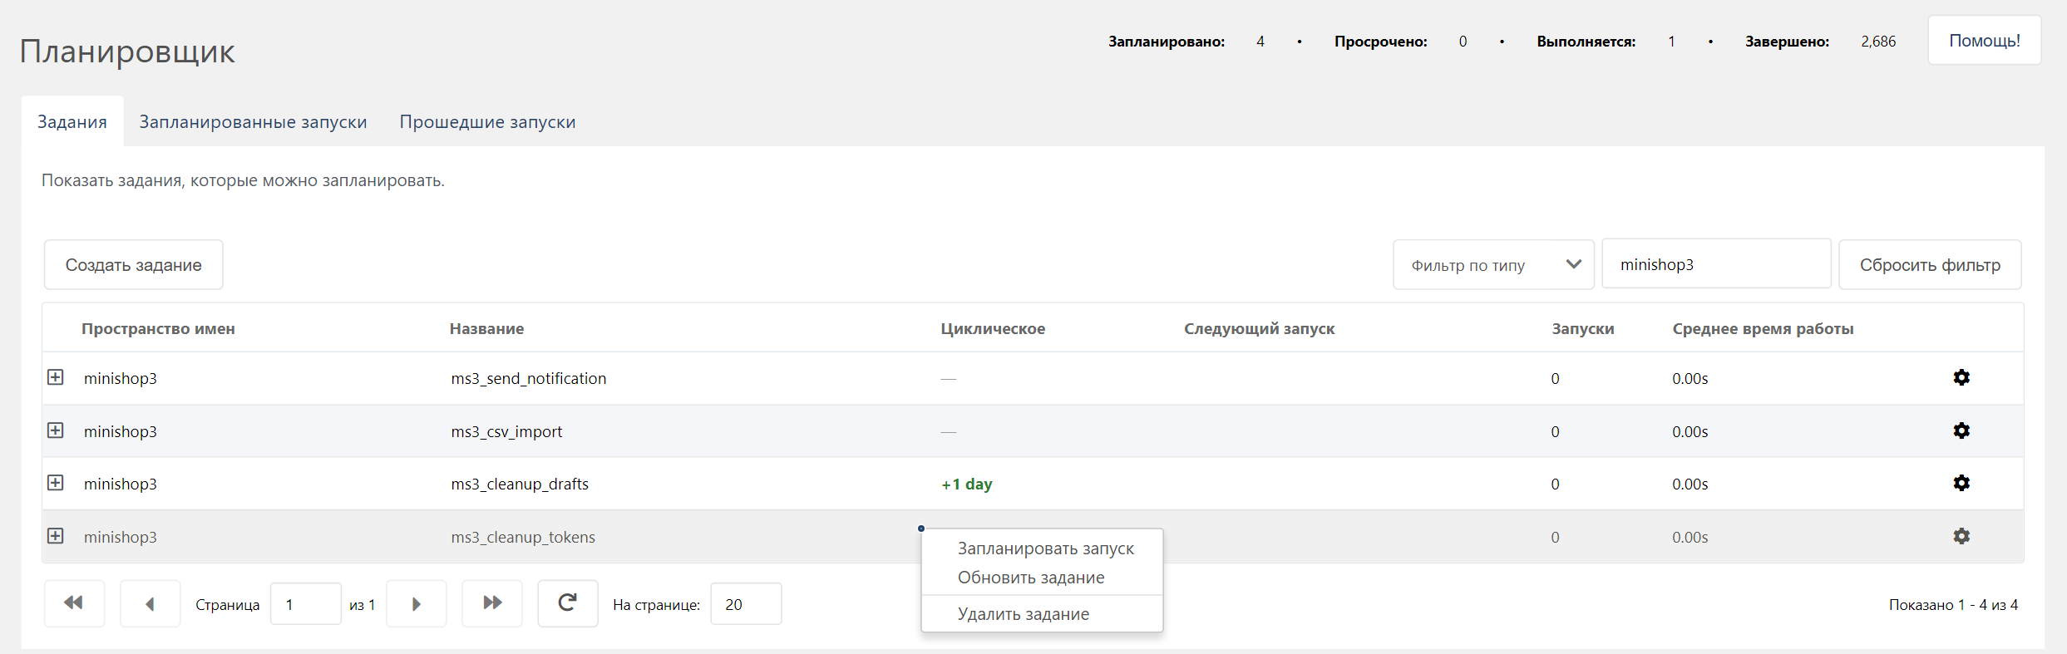The width and height of the screenshot is (2067, 654).
Task: Go to previous page arrow
Action: [x=150, y=603]
